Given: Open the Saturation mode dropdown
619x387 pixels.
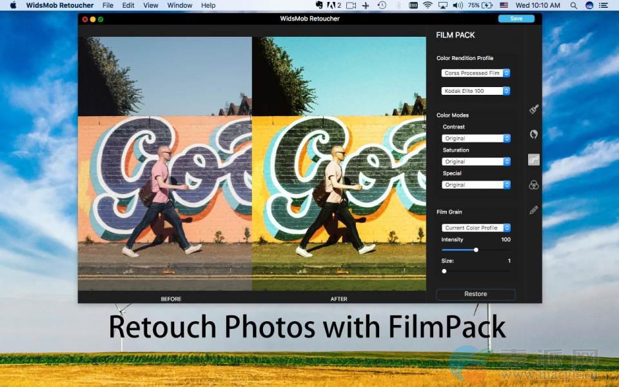Looking at the screenshot, I should coord(476,162).
